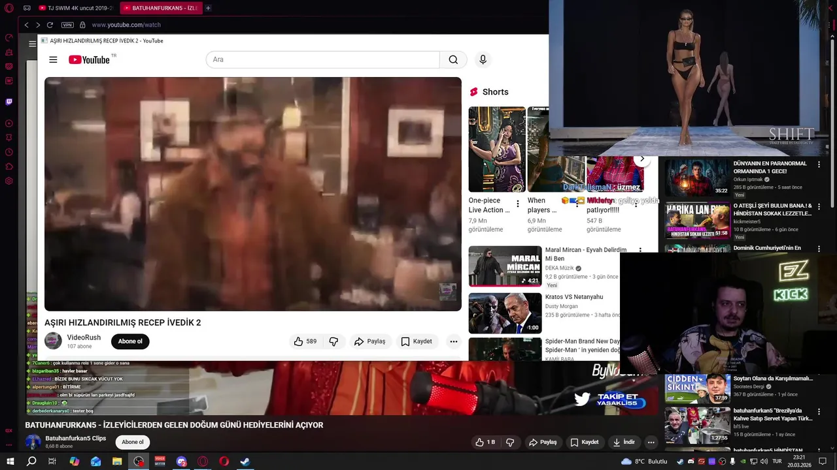Screen dimensions: 837x470
Task: Go forward in browser history
Action: (38, 25)
